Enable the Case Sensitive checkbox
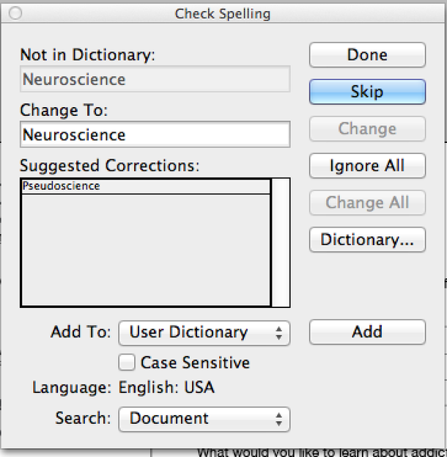Viewport: 447px width, 457px height. pos(127,362)
